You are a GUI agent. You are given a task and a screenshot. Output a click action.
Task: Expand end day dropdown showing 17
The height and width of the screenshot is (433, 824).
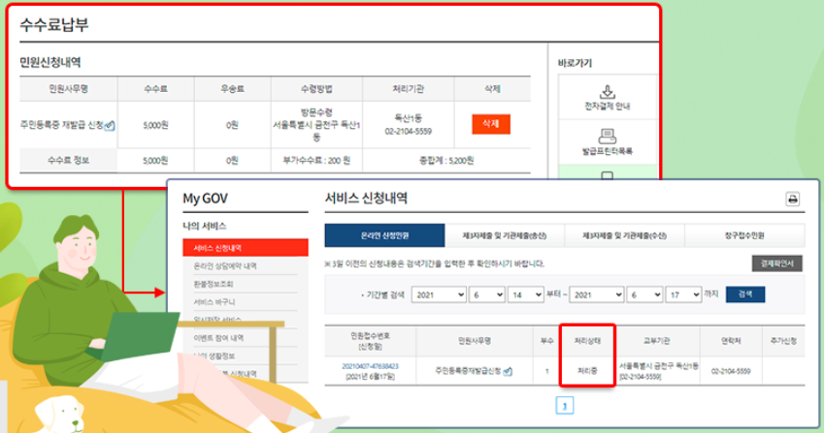(x=683, y=295)
